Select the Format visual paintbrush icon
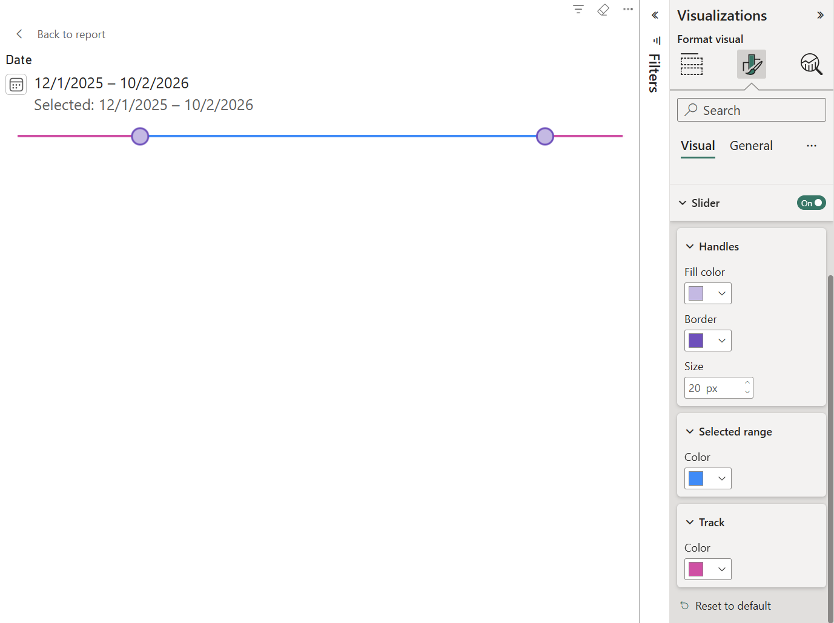This screenshot has height=623, width=834. (752, 64)
